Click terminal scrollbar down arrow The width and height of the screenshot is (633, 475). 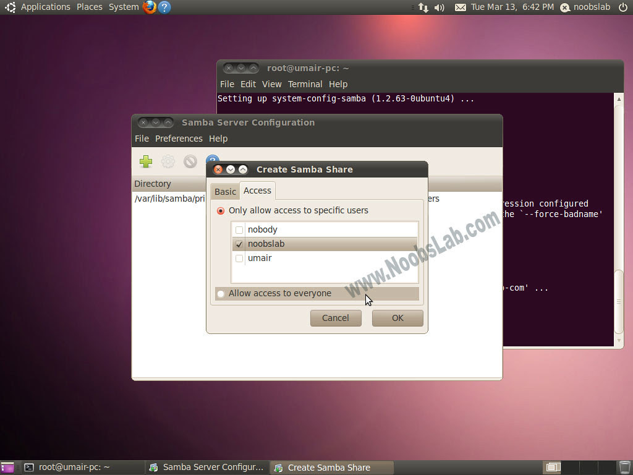coord(619,341)
